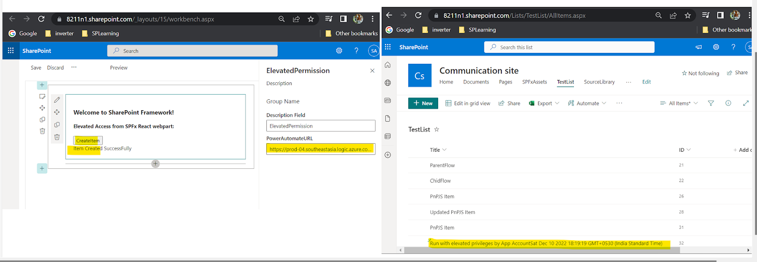Open My sites globe icon in left rail
This screenshot has height=262, width=757.
tap(387, 83)
